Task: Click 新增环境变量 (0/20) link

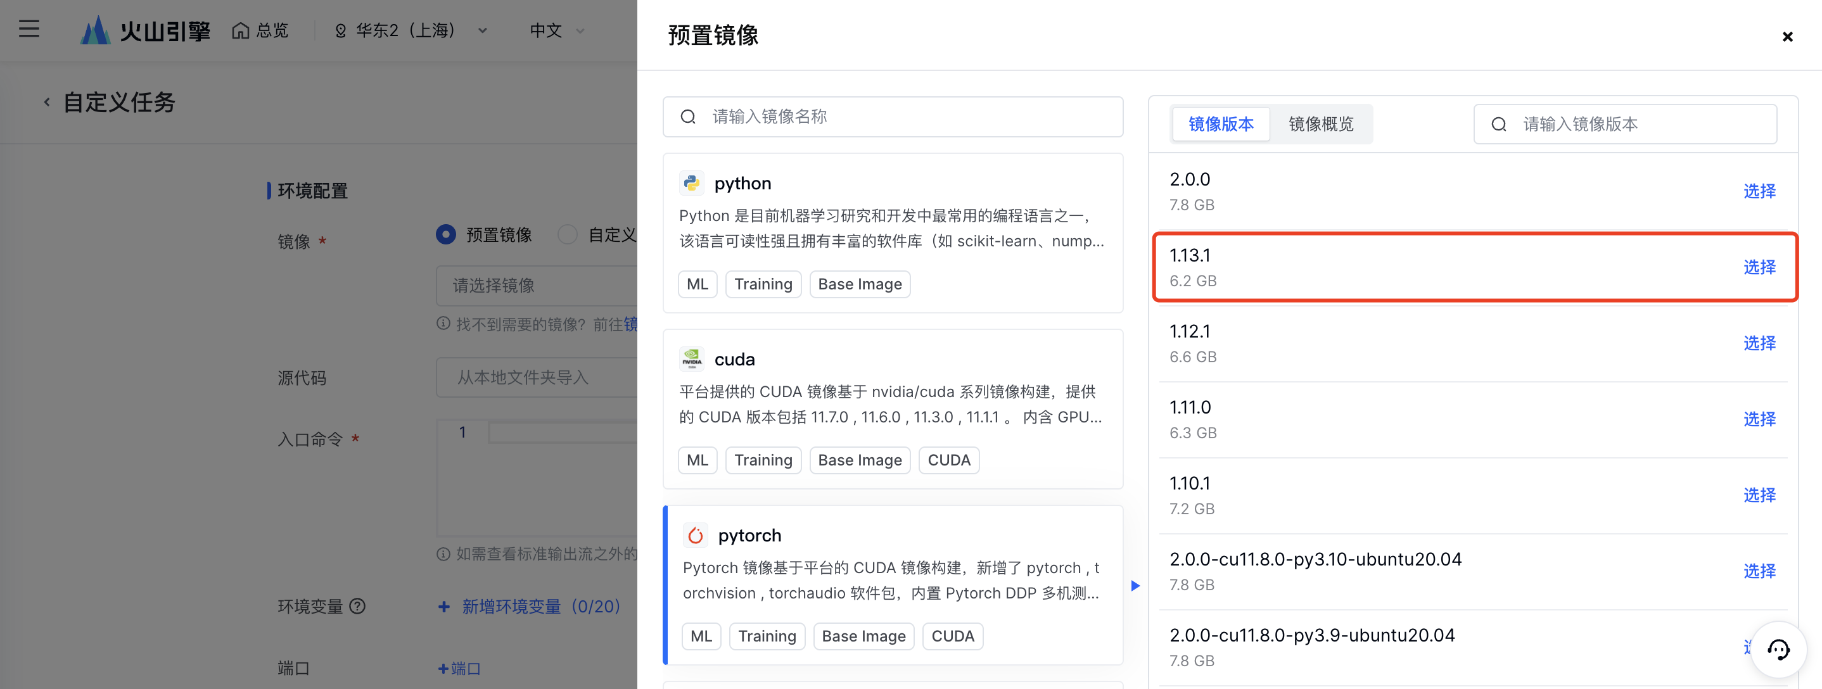Action: tap(529, 606)
